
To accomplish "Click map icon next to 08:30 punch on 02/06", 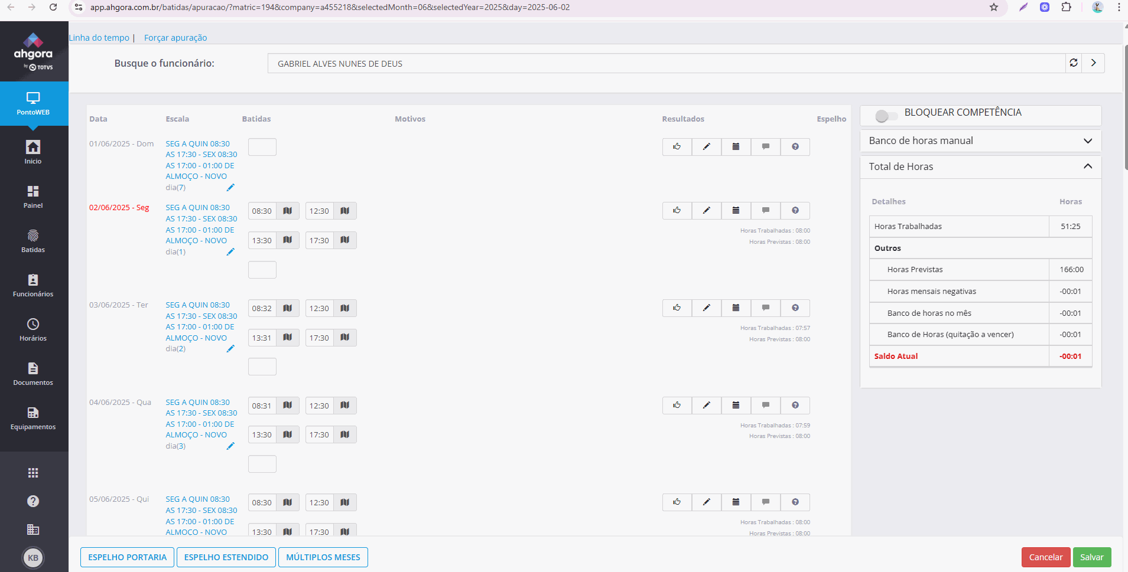I will pos(288,211).
